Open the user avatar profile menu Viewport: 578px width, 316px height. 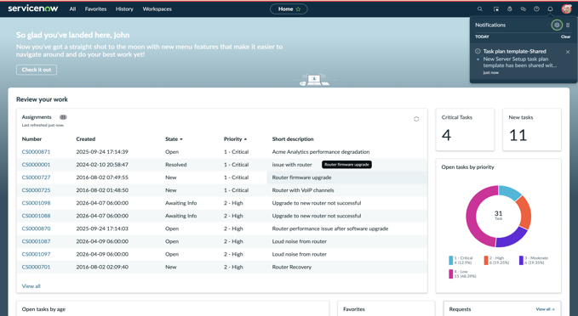coord(566,8)
